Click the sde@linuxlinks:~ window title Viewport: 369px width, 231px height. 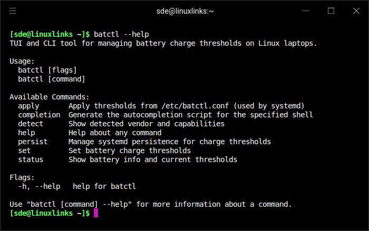(184, 11)
